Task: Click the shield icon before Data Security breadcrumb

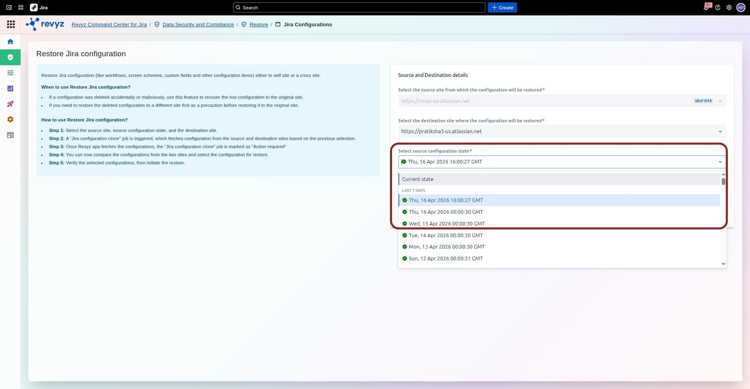Action: (x=157, y=24)
